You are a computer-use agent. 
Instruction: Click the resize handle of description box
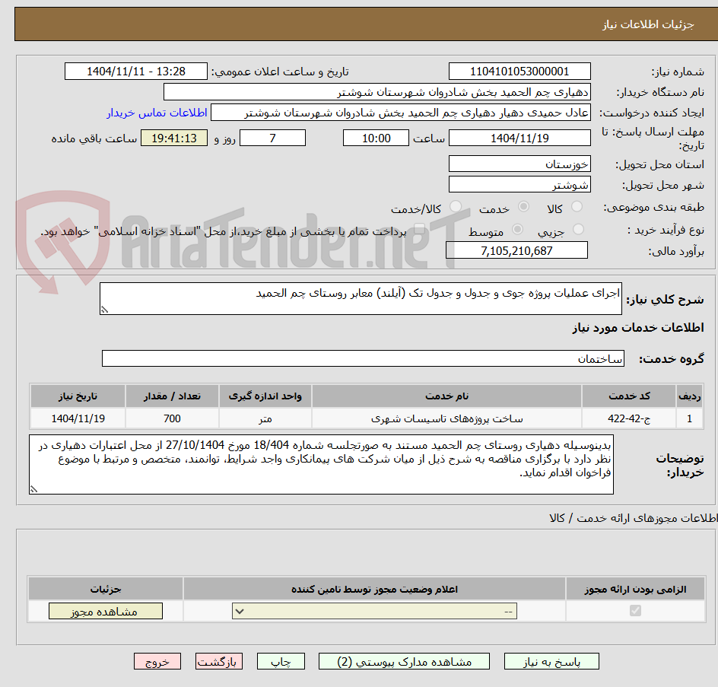[104, 310]
